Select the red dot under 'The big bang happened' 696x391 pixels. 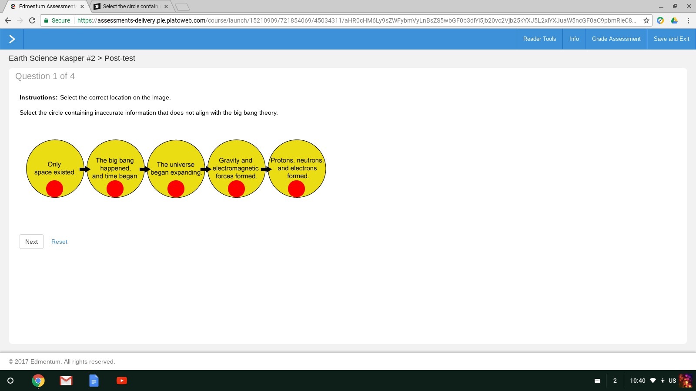click(x=115, y=189)
